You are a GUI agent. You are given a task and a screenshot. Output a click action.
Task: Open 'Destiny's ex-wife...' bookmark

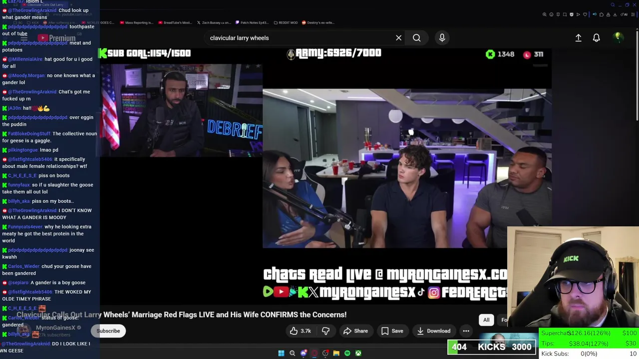click(x=318, y=22)
